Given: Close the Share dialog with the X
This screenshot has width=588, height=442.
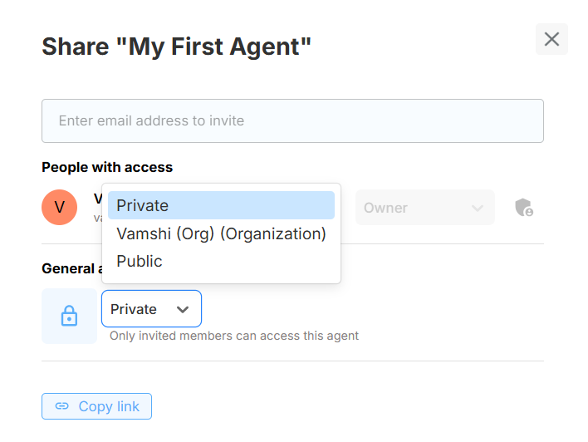Looking at the screenshot, I should click(x=551, y=39).
